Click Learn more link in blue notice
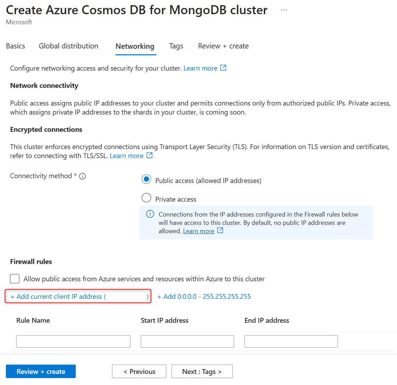The width and height of the screenshot is (397, 385). pos(198,231)
